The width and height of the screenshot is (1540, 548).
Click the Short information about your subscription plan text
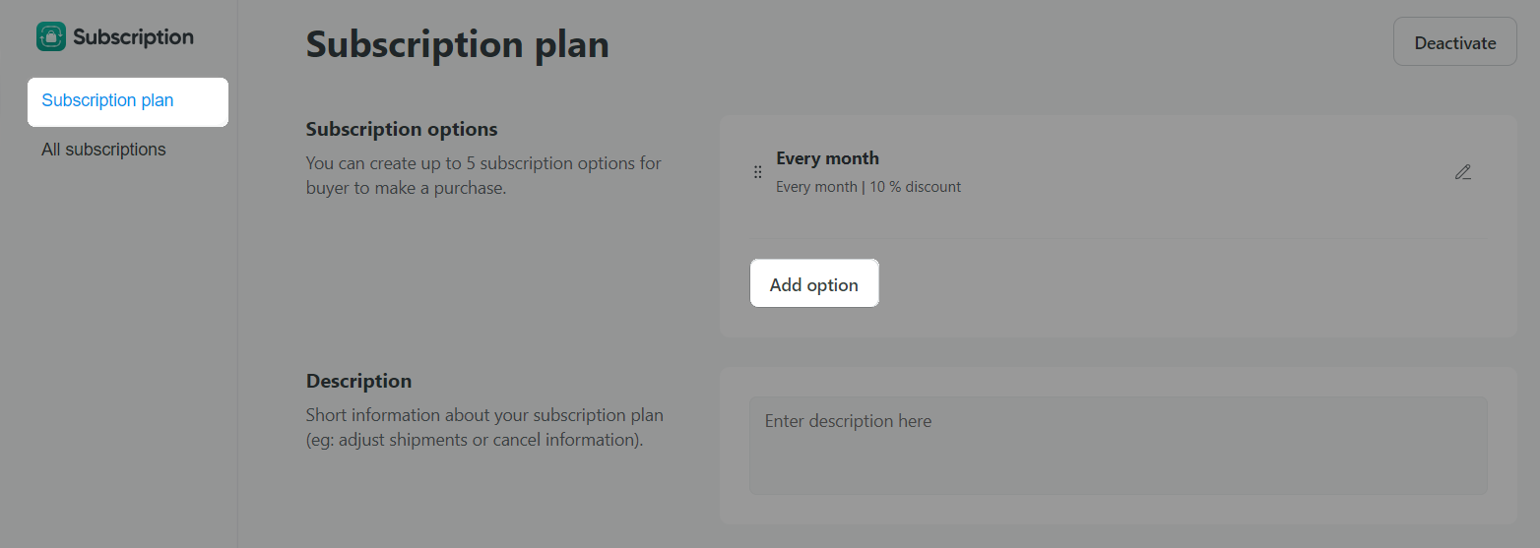pos(484,415)
